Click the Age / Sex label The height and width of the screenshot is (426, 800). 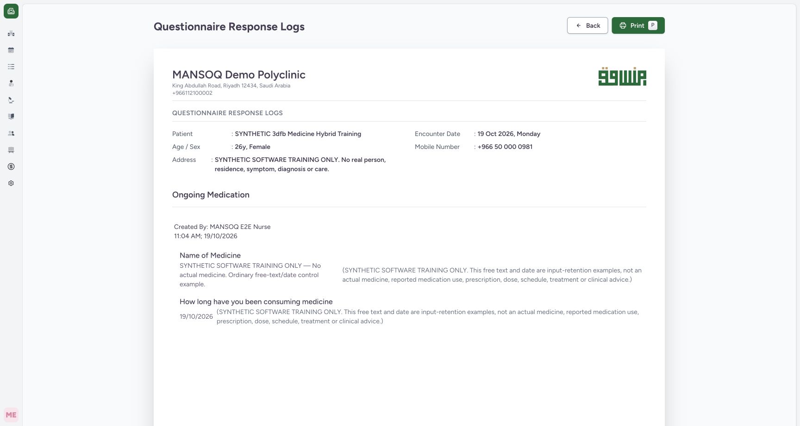click(x=186, y=147)
